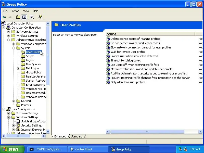Click the Start button

(x=12, y=149)
